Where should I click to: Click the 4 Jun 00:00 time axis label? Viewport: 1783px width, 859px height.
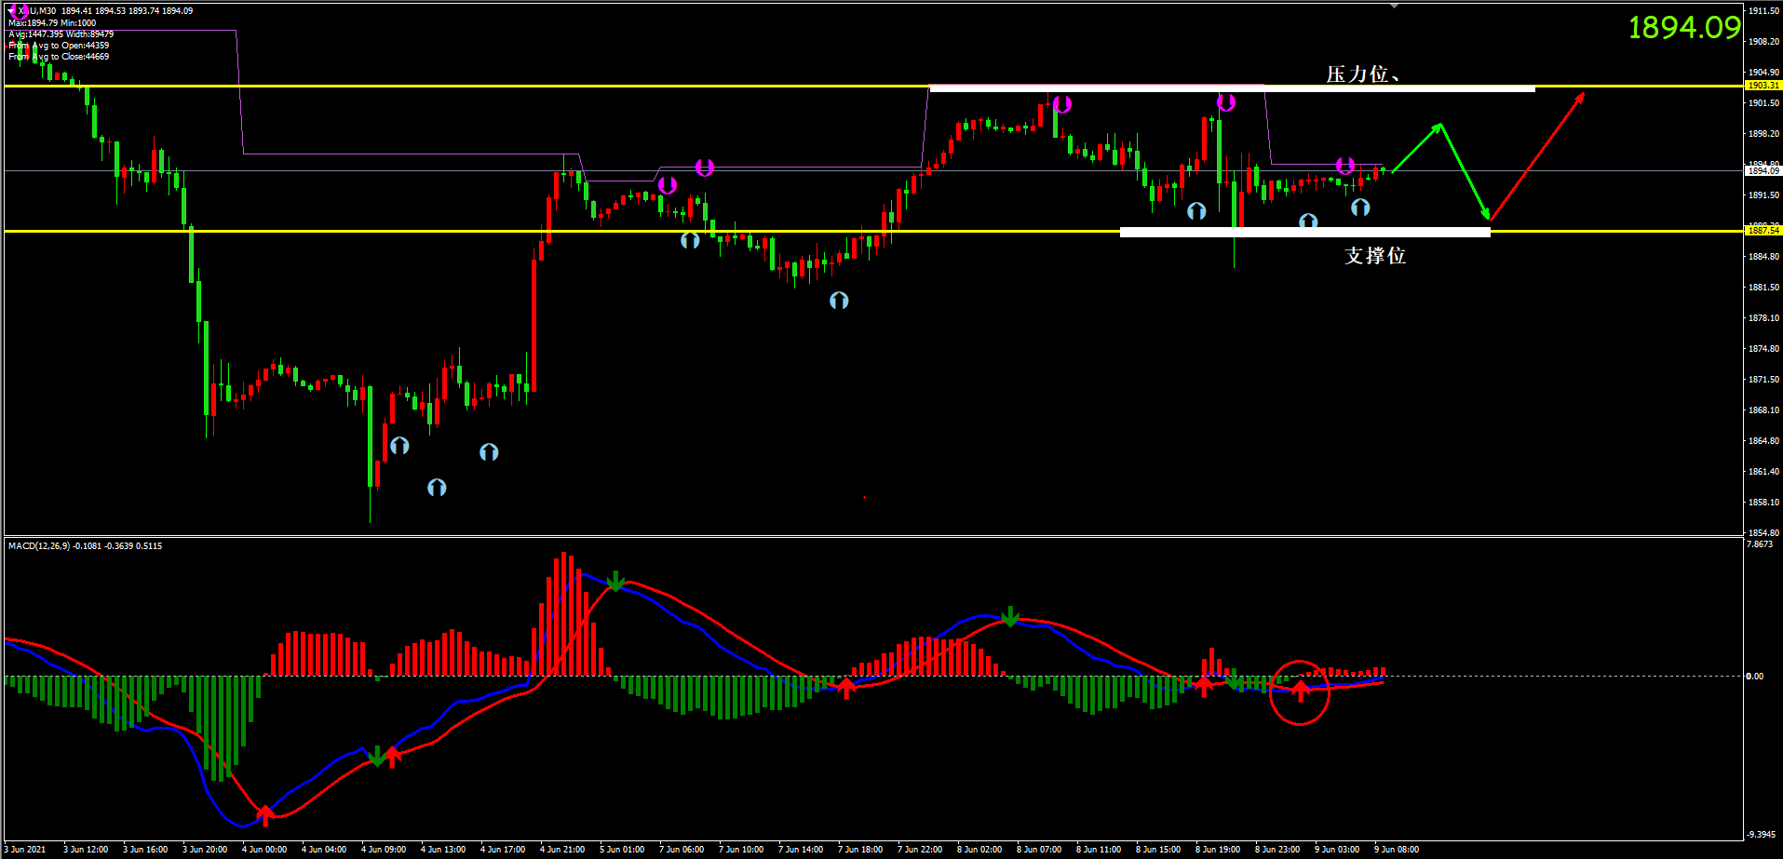click(264, 850)
